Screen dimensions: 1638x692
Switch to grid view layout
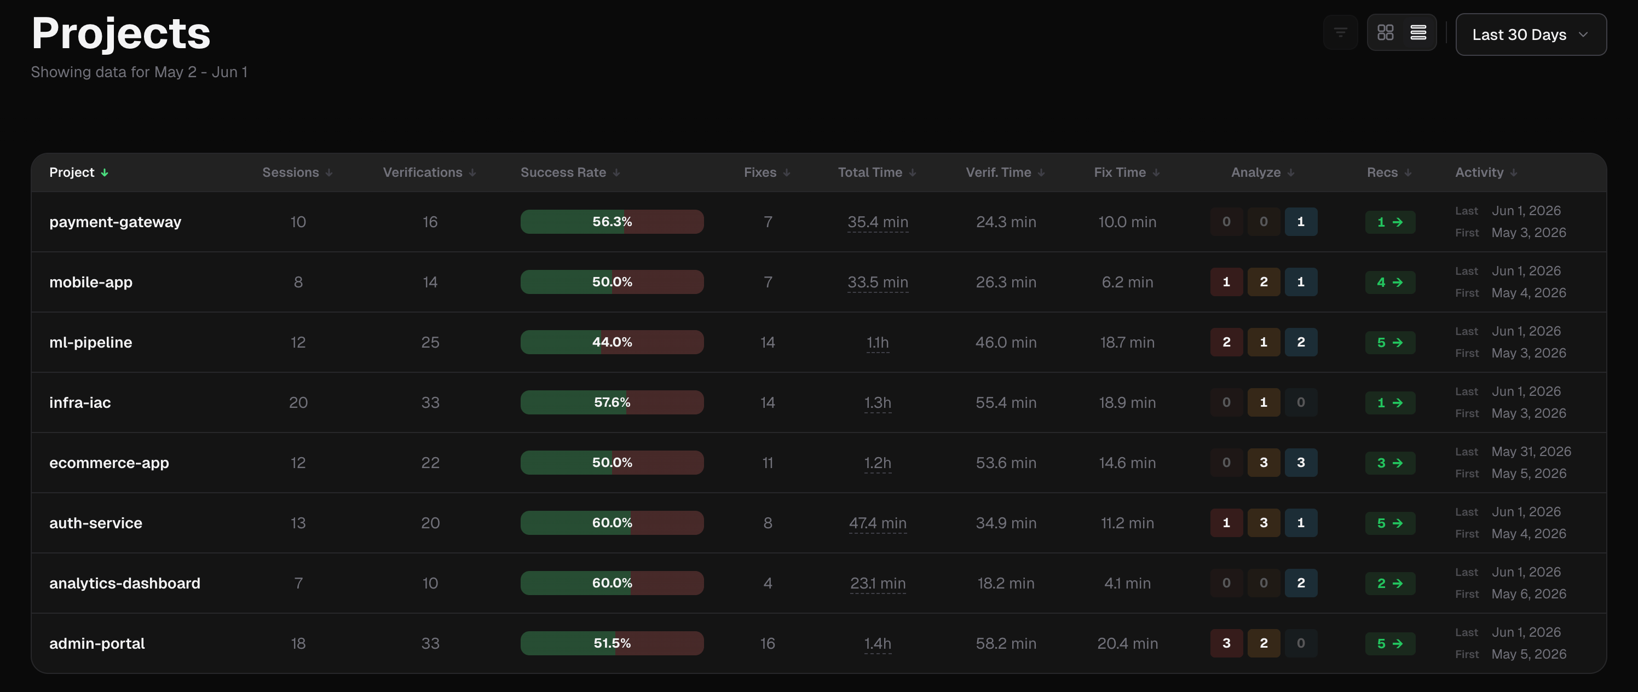(1385, 32)
